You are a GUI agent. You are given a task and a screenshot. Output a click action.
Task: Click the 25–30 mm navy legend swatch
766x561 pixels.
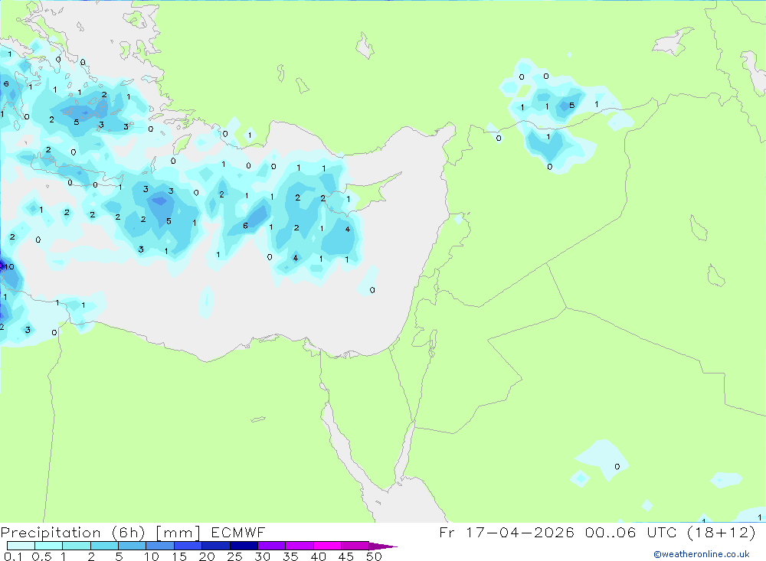244,546
